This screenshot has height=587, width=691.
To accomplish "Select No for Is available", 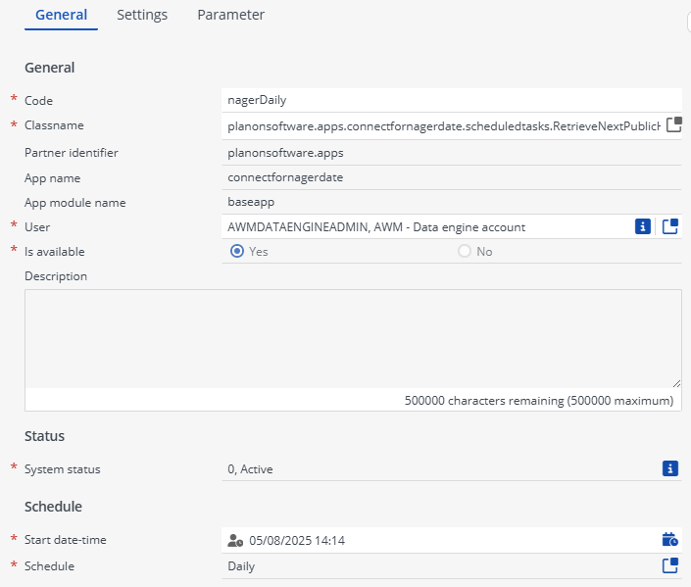I will point(465,251).
